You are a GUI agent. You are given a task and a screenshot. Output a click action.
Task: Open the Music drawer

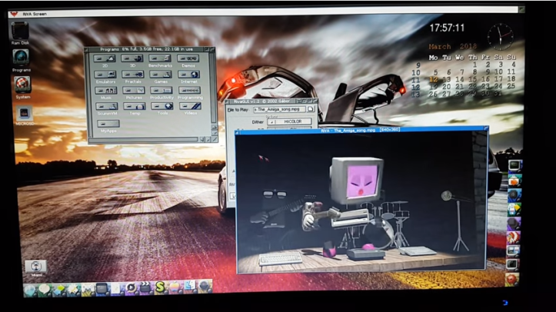[x=106, y=91]
